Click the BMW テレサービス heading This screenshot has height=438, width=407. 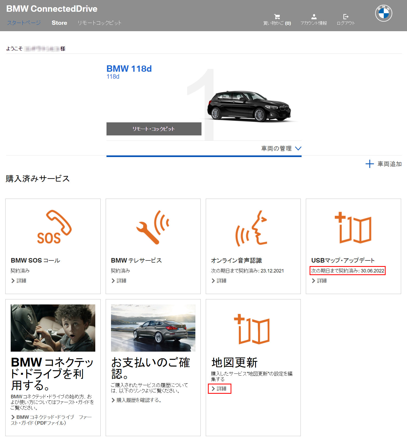point(136,260)
